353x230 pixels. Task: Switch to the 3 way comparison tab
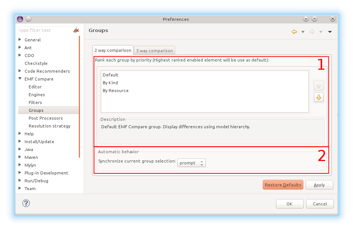pos(154,51)
